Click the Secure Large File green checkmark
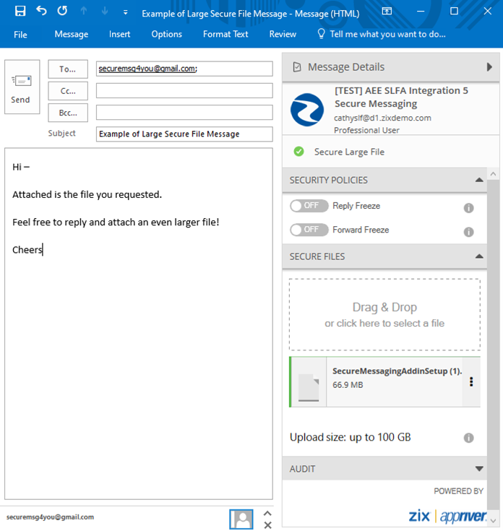Image resolution: width=503 pixels, height=531 pixels. 298,152
